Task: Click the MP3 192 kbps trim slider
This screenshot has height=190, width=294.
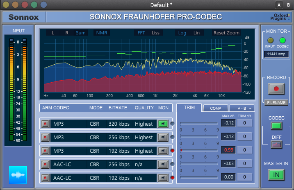Action: click(199, 150)
